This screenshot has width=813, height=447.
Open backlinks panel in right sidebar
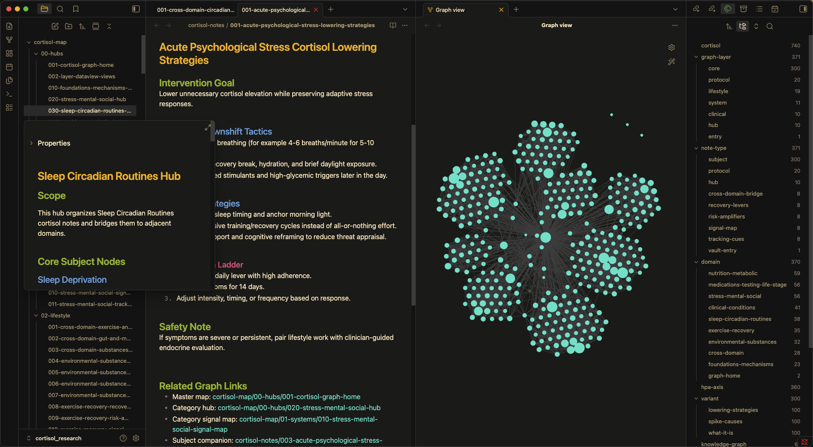696,9
